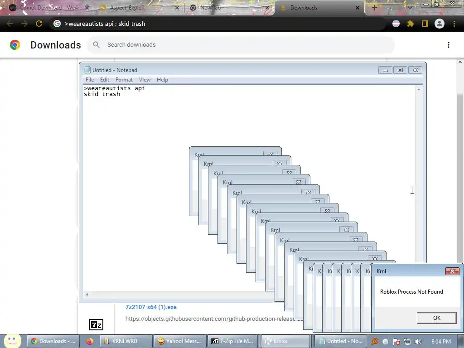Screen dimensions: 464x348
Task: Click the 8:14 PM clock
Action: click(441, 342)
